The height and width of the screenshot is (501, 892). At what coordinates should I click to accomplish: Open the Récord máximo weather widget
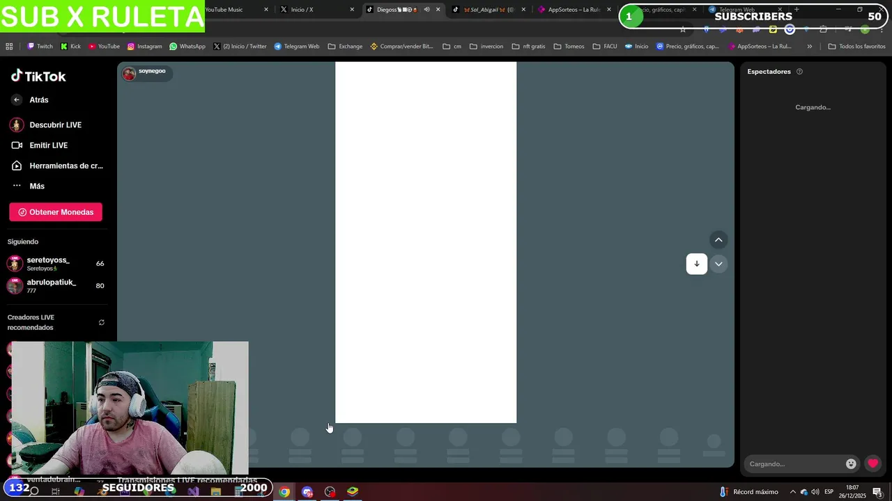click(x=748, y=492)
